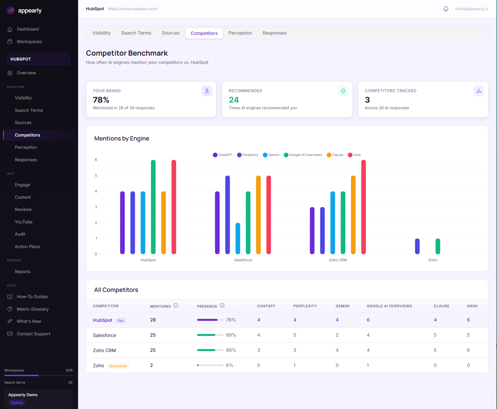Switch to the Search Terms tab
497x409 pixels.
(136, 33)
